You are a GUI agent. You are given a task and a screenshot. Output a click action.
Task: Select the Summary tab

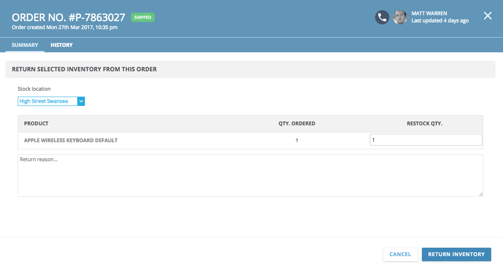coord(24,45)
